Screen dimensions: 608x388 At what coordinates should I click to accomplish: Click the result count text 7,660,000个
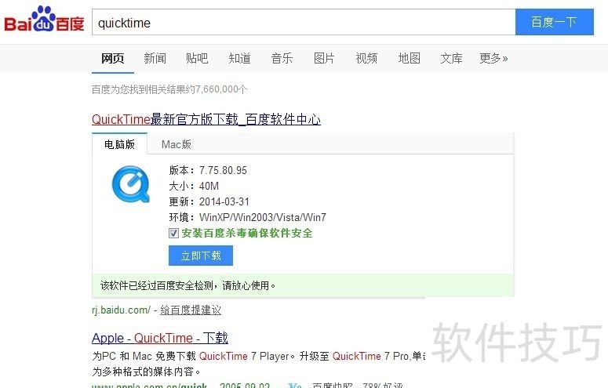(x=221, y=89)
